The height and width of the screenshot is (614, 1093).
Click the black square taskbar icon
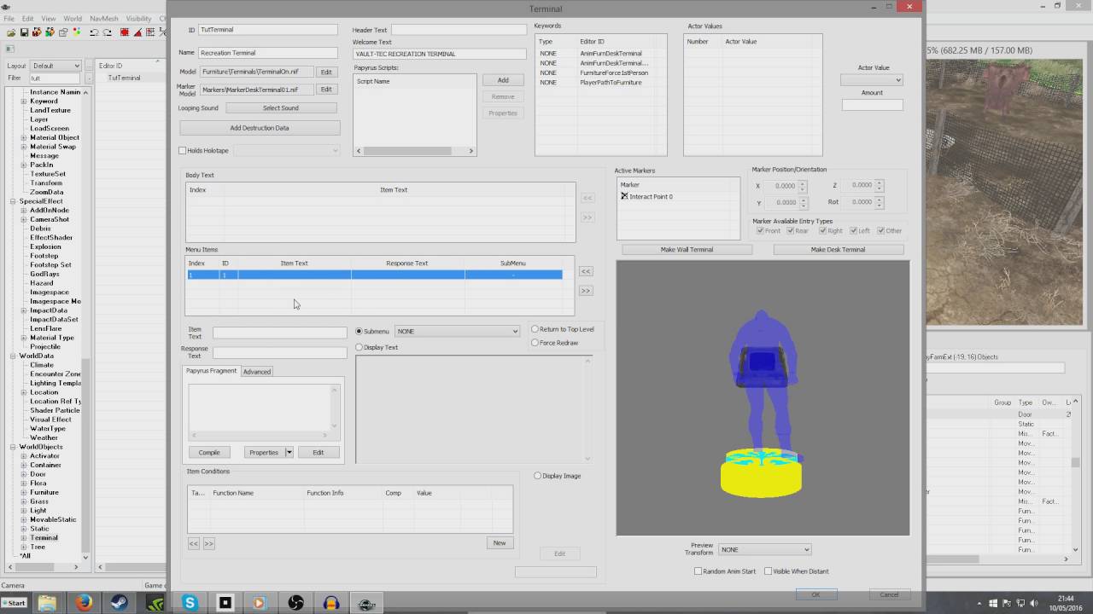pos(225,603)
